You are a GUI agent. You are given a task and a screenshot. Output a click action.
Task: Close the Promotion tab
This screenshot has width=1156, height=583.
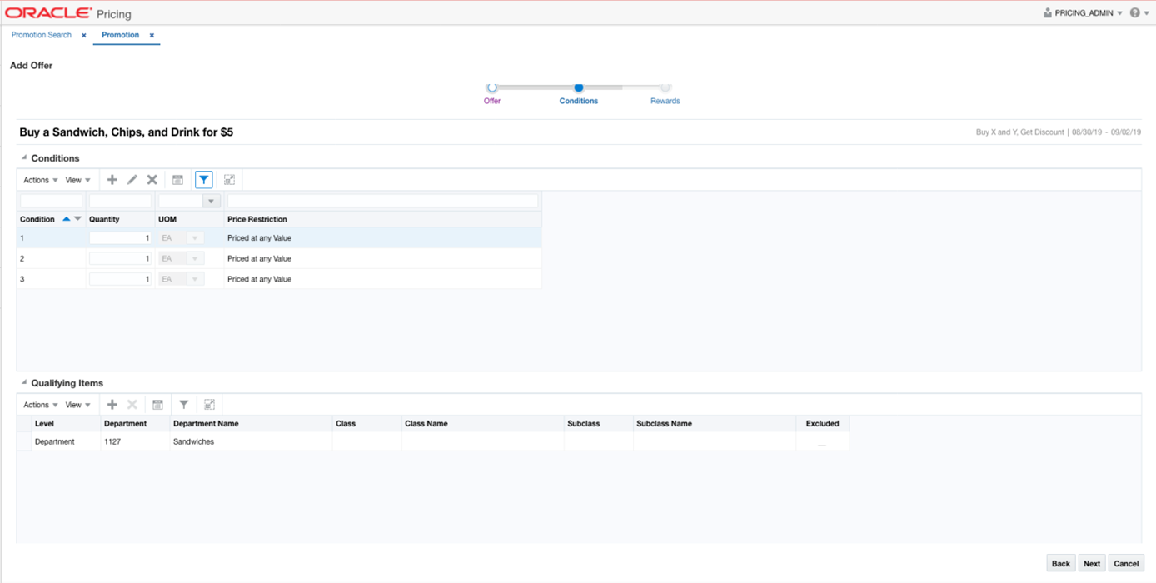[152, 36]
